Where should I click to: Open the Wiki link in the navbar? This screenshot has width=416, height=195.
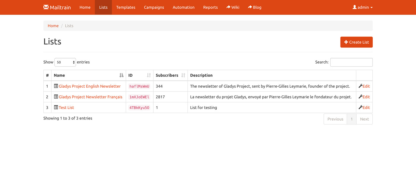(233, 7)
